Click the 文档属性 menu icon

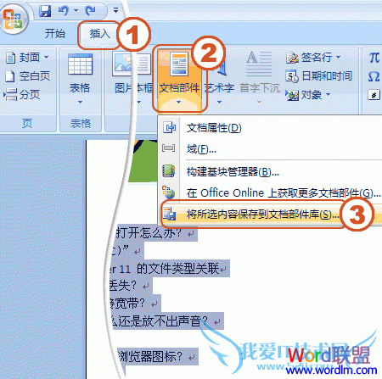pyautogui.click(x=169, y=128)
